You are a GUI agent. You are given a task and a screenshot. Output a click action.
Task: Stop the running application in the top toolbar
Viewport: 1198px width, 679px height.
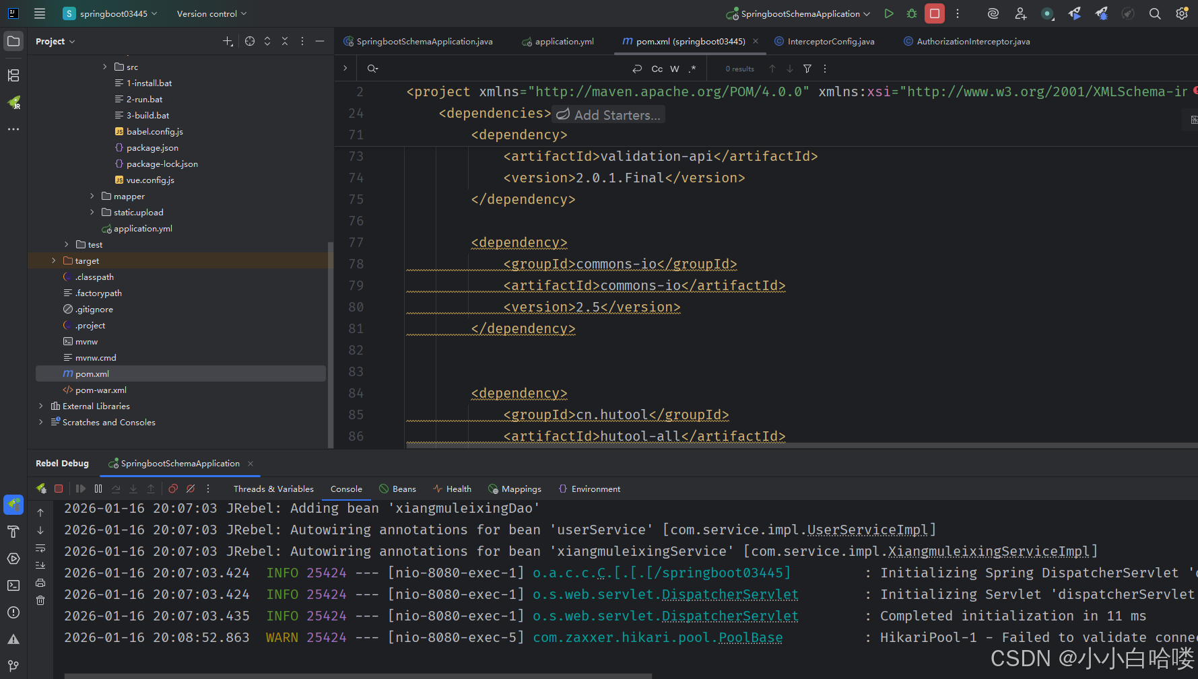pos(935,13)
